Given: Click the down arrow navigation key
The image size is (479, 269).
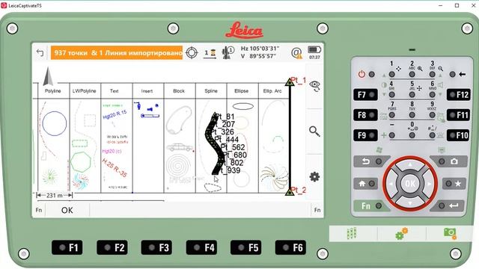Looking at the screenshot, I should pyautogui.click(x=410, y=202).
